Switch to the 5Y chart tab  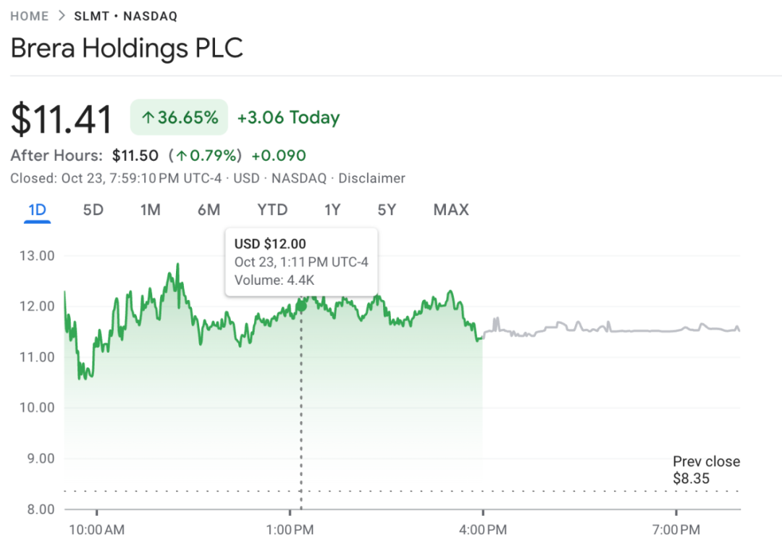(x=387, y=210)
